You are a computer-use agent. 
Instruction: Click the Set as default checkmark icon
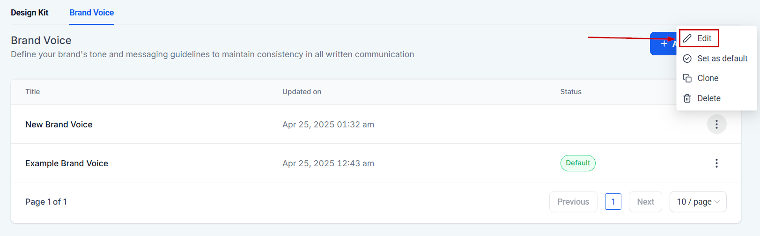coord(687,59)
